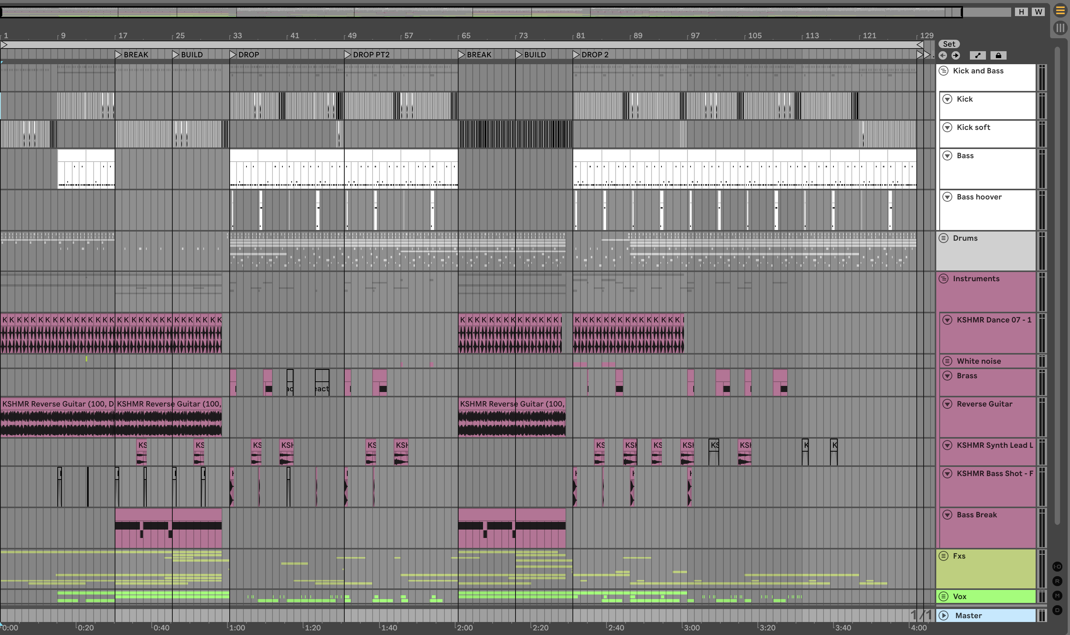Image resolution: width=1070 pixels, height=635 pixels.
Task: Jump to previous locator arrow
Action: (942, 55)
